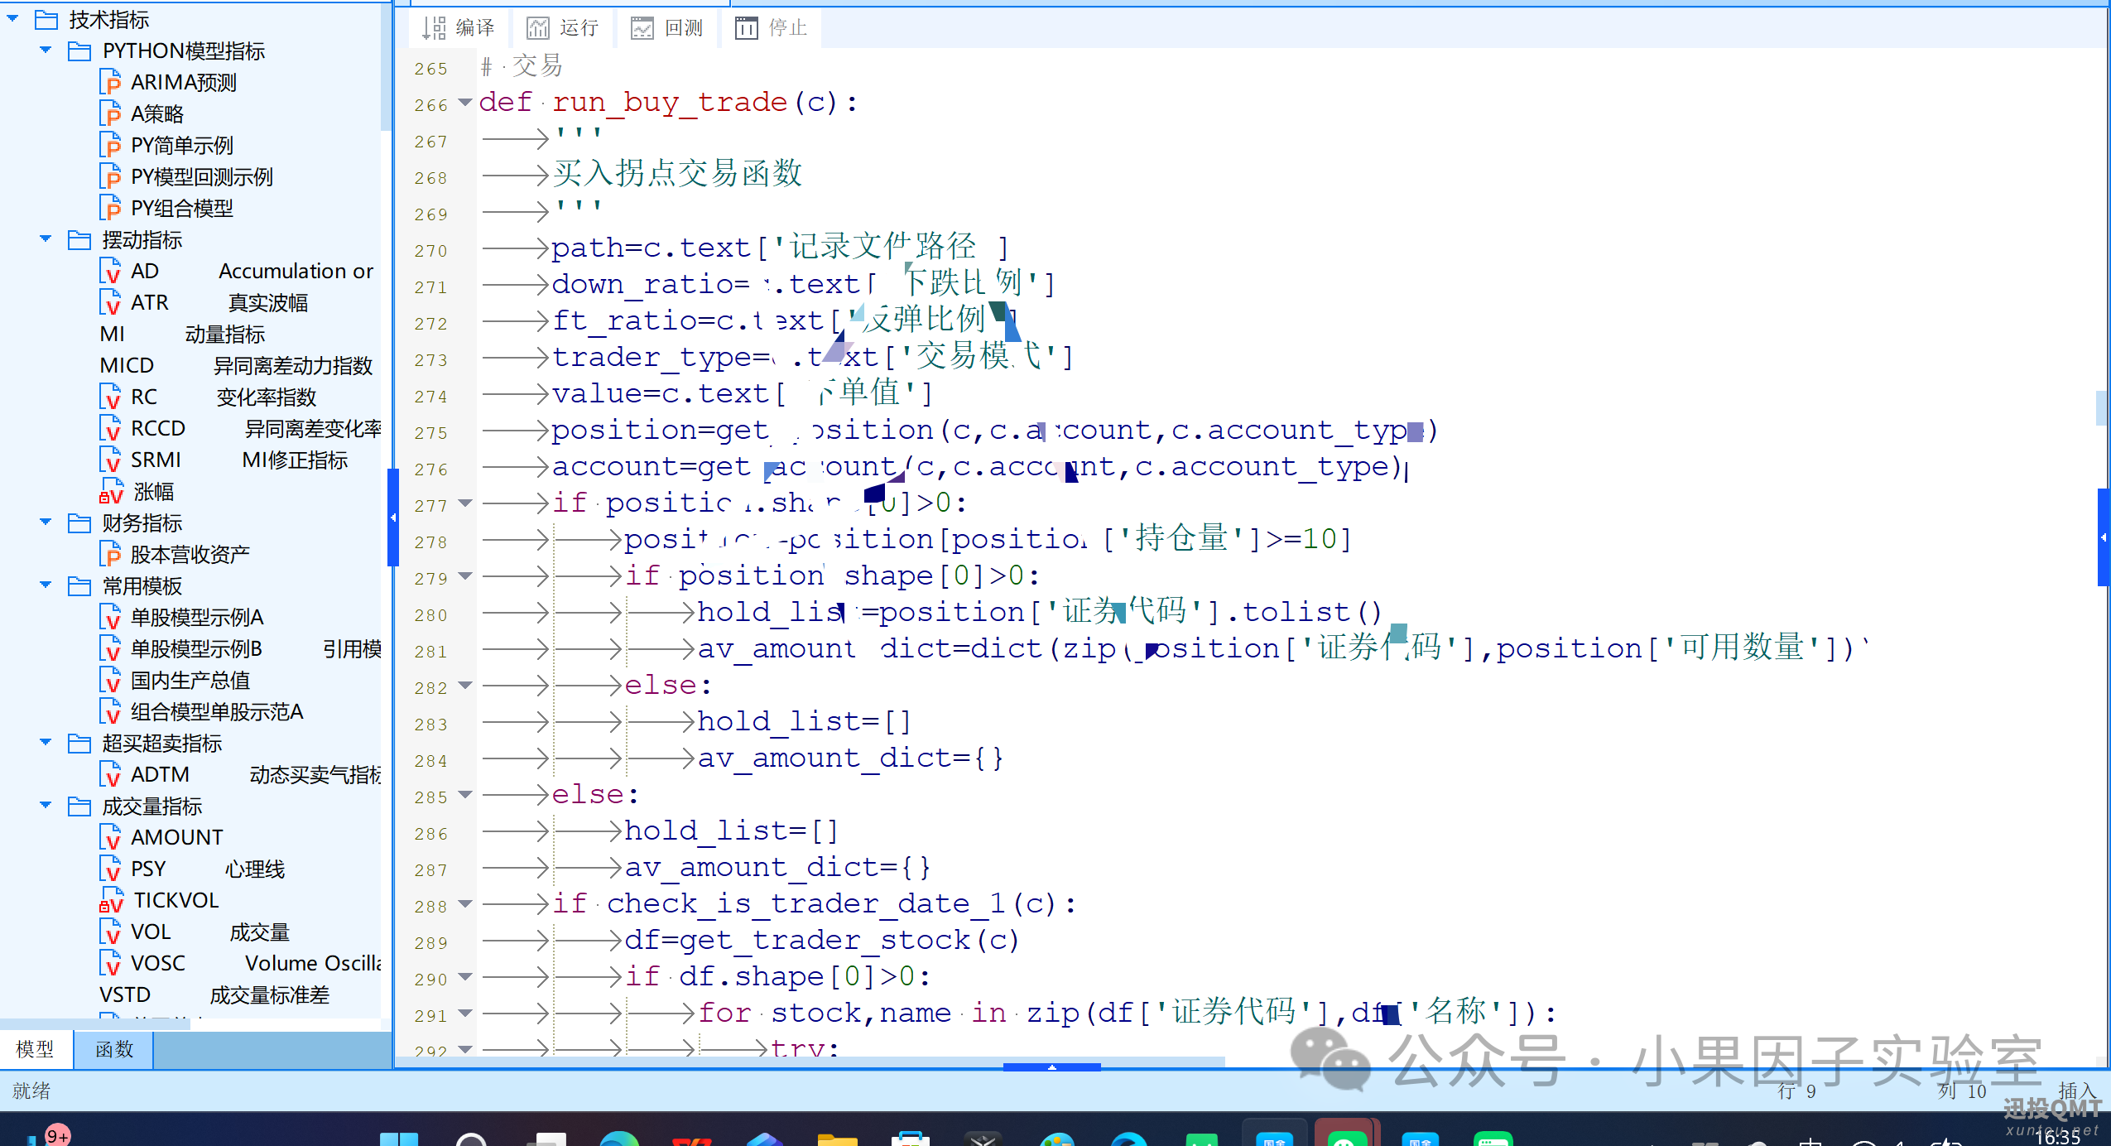Start a backtest with 回测

point(667,28)
